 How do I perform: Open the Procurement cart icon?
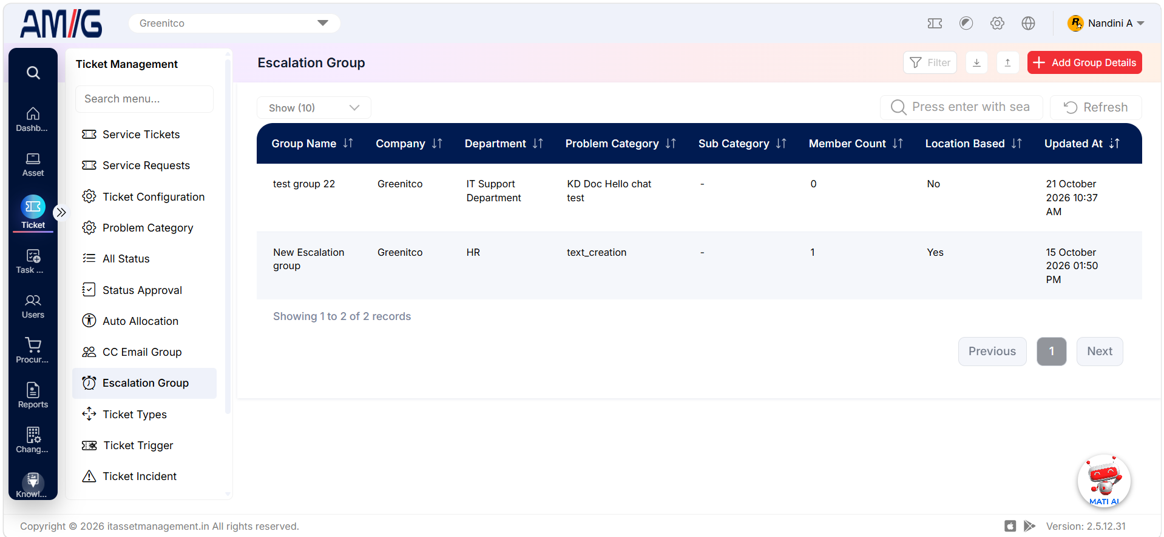tap(33, 351)
